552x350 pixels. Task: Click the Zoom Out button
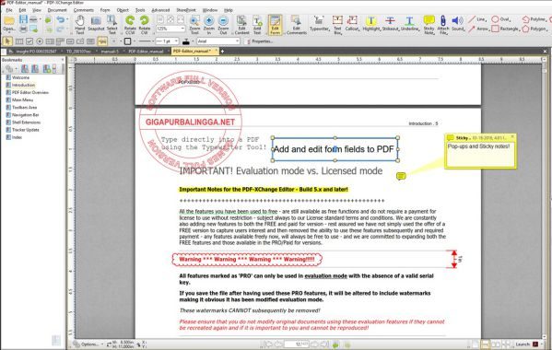tap(223, 25)
